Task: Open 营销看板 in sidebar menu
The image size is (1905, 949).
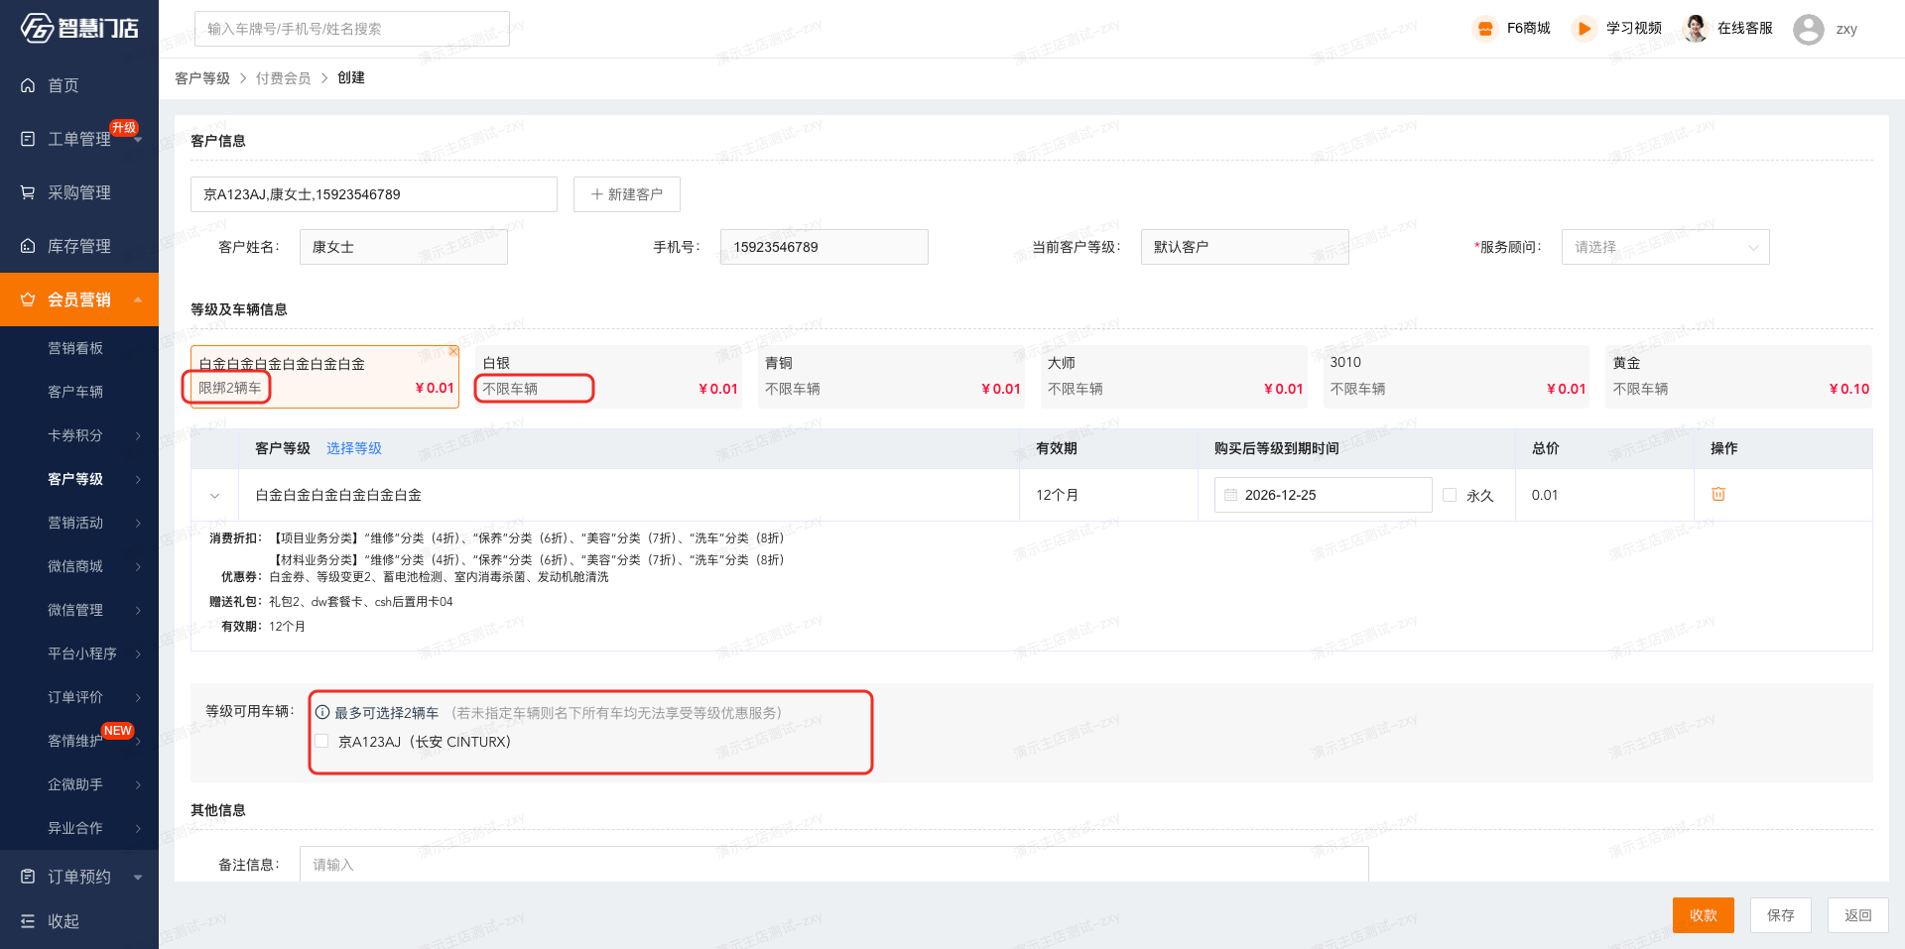Action: click(x=75, y=348)
